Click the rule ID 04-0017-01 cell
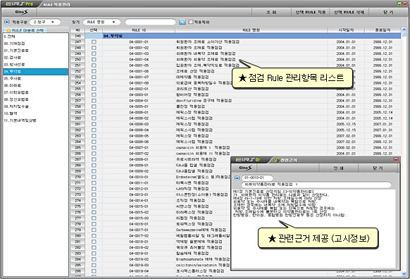The height and width of the screenshot is (279, 410). [139, 230]
